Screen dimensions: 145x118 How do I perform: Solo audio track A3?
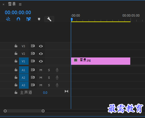point(49,85)
